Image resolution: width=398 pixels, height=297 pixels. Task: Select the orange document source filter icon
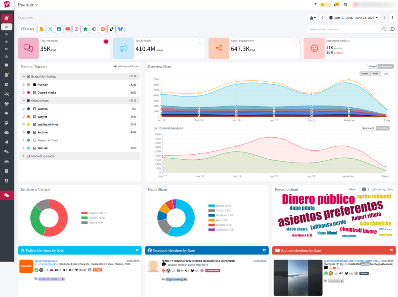click(x=41, y=29)
